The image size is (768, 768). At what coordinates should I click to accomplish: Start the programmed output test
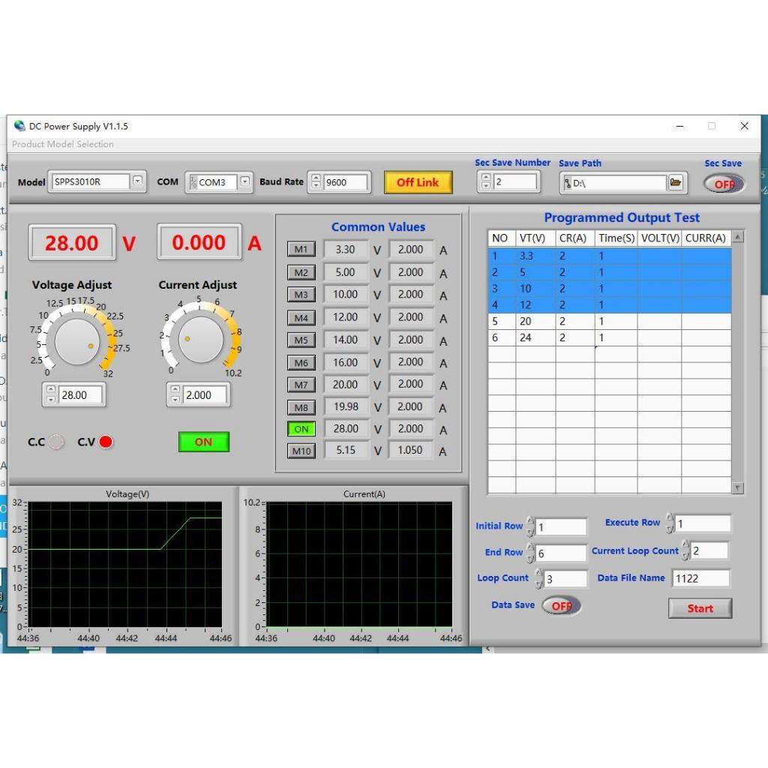[x=700, y=608]
